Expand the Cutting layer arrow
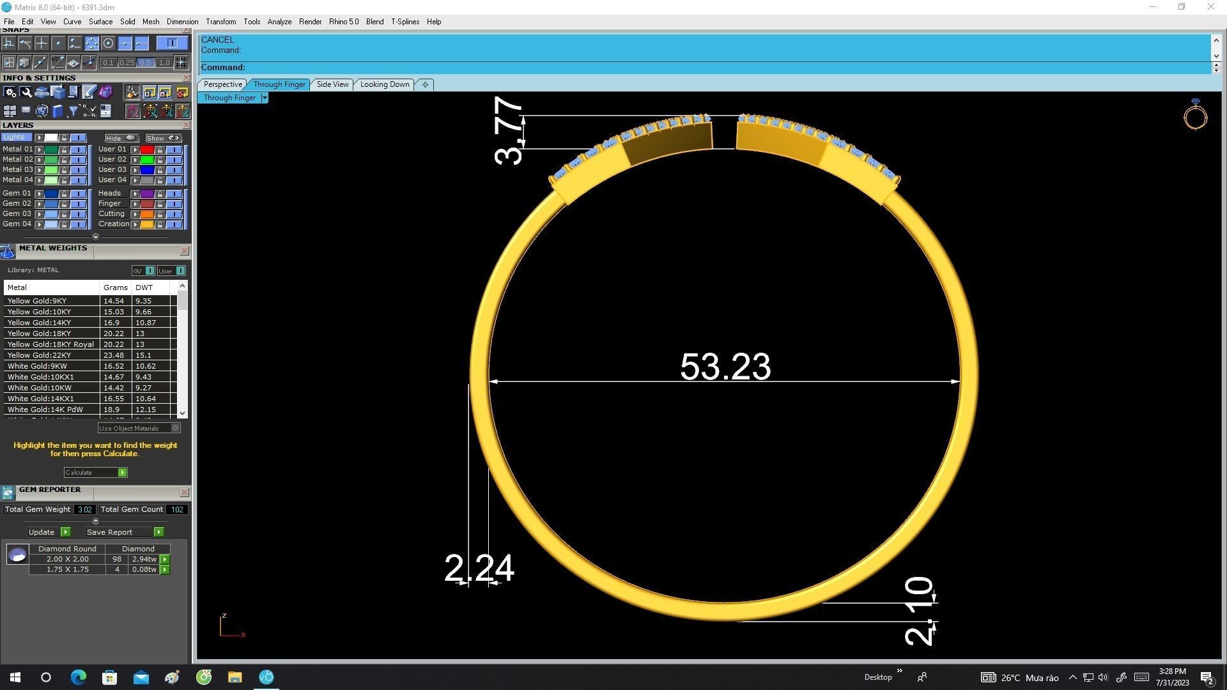 click(x=135, y=214)
